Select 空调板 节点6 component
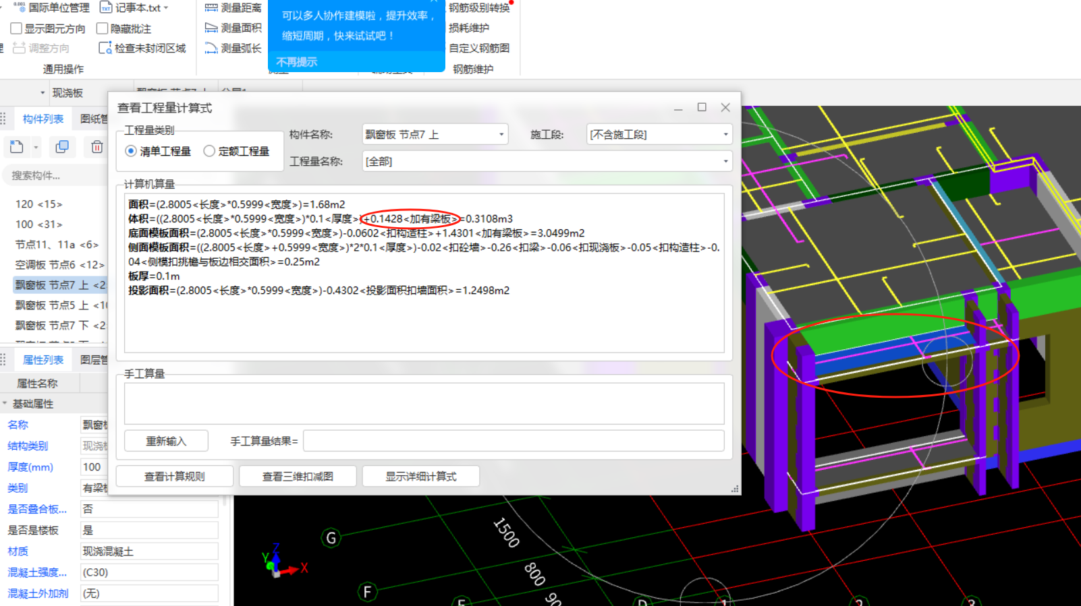Screen dimensions: 1081x606 [x=60, y=265]
